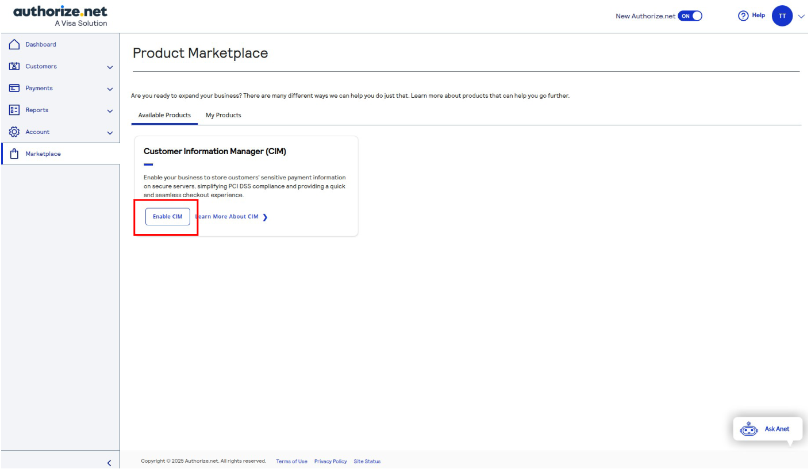Open the Site Status link
The image size is (811, 472).
point(367,461)
